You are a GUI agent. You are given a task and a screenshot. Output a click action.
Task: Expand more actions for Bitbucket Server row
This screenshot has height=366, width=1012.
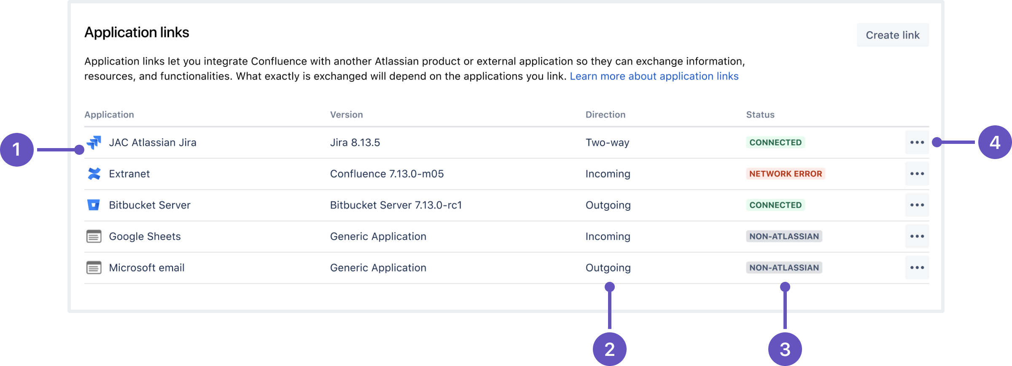(917, 205)
